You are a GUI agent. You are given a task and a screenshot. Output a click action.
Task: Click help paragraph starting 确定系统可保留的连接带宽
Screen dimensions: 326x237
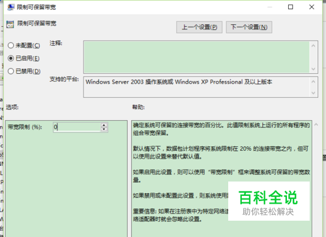(x=222, y=129)
